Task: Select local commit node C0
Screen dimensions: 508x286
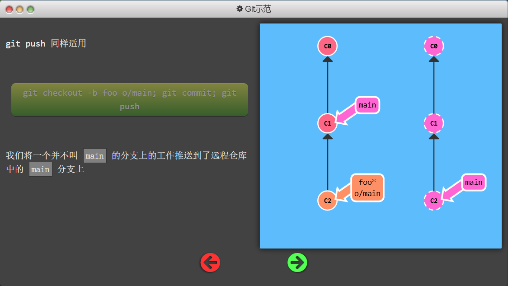Action: (328, 46)
